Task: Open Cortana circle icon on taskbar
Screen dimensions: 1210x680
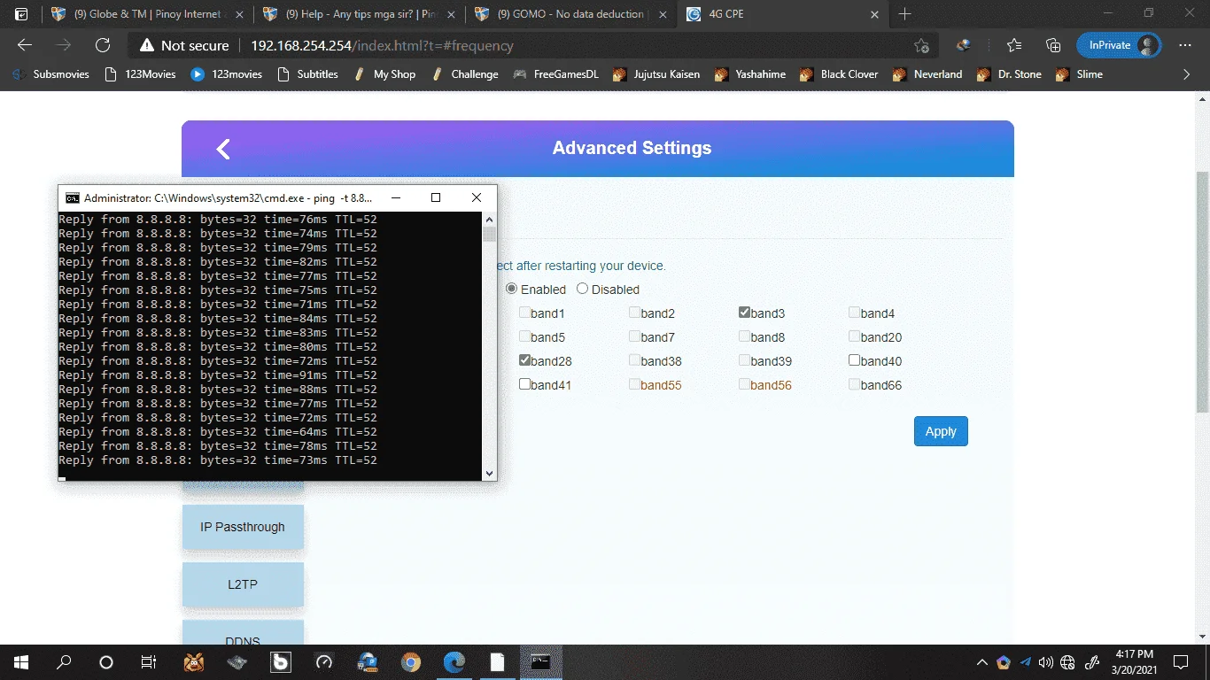Action: click(106, 661)
